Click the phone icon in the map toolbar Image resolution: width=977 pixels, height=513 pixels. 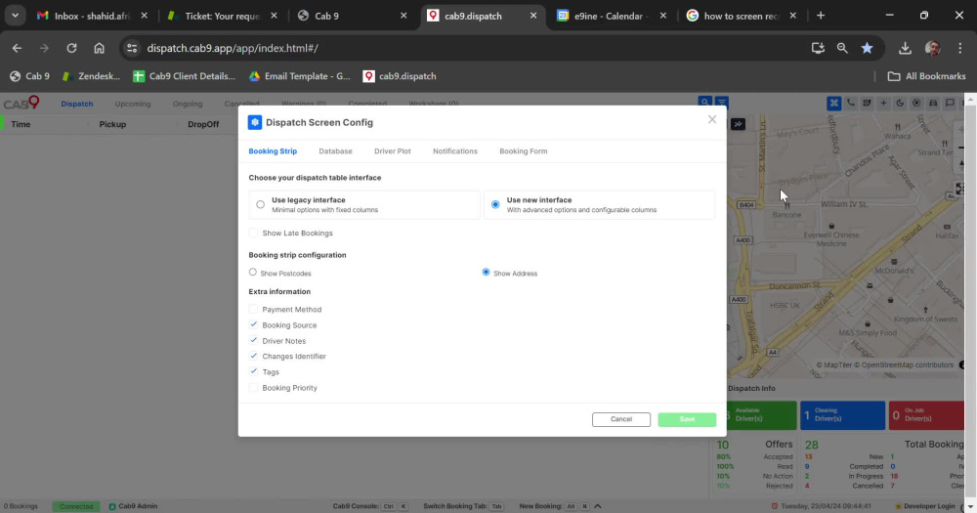851,103
